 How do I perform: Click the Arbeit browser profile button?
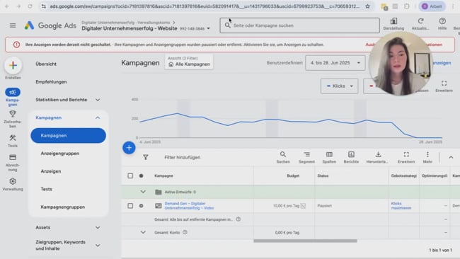(432, 6)
